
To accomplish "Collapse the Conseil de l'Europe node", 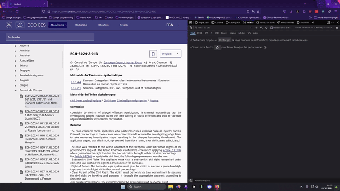I will 16,90.
